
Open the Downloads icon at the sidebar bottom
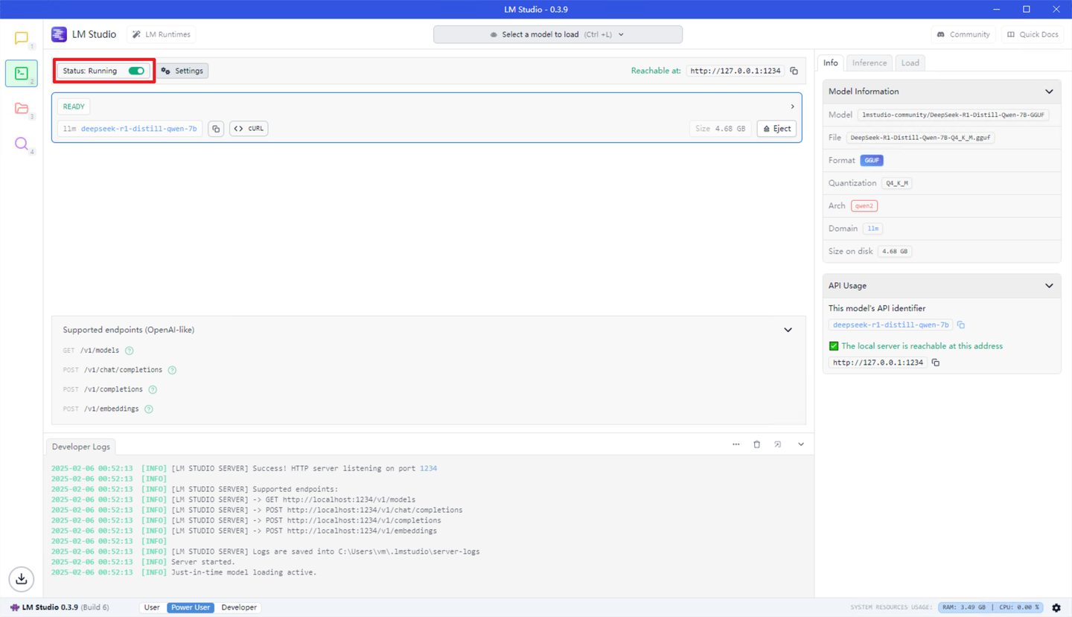[x=22, y=578]
